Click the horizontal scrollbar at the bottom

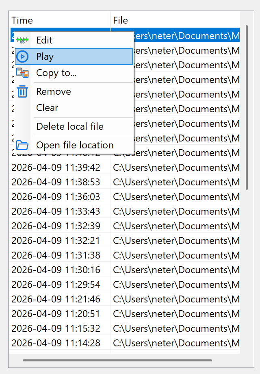(x=118, y=360)
